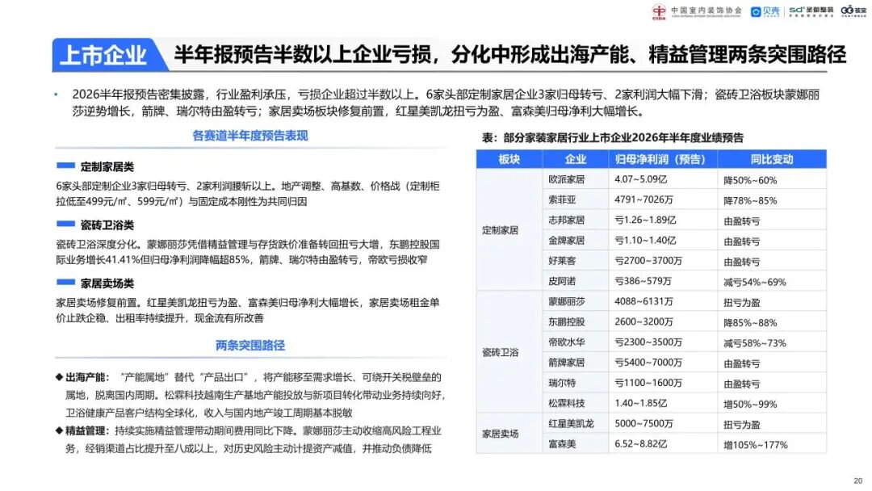
Task: Click the 各赛道半年度预告表现 section heading
Action: pos(249,136)
